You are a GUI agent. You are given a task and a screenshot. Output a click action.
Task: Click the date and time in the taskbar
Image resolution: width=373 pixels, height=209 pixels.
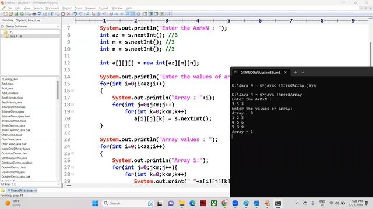coord(356,203)
